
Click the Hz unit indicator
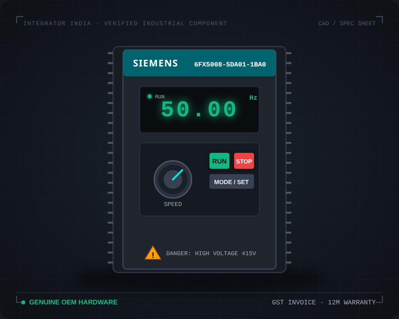[253, 98]
